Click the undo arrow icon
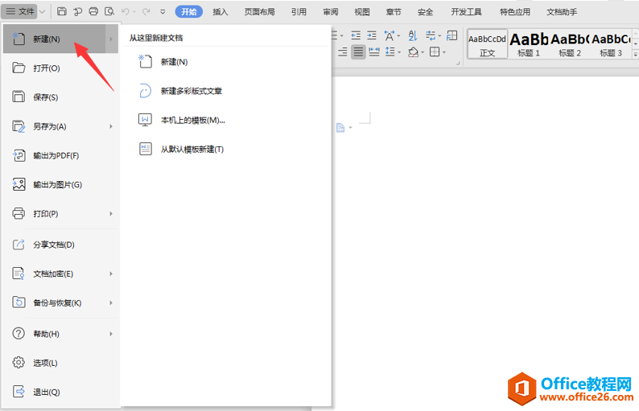 [x=126, y=12]
